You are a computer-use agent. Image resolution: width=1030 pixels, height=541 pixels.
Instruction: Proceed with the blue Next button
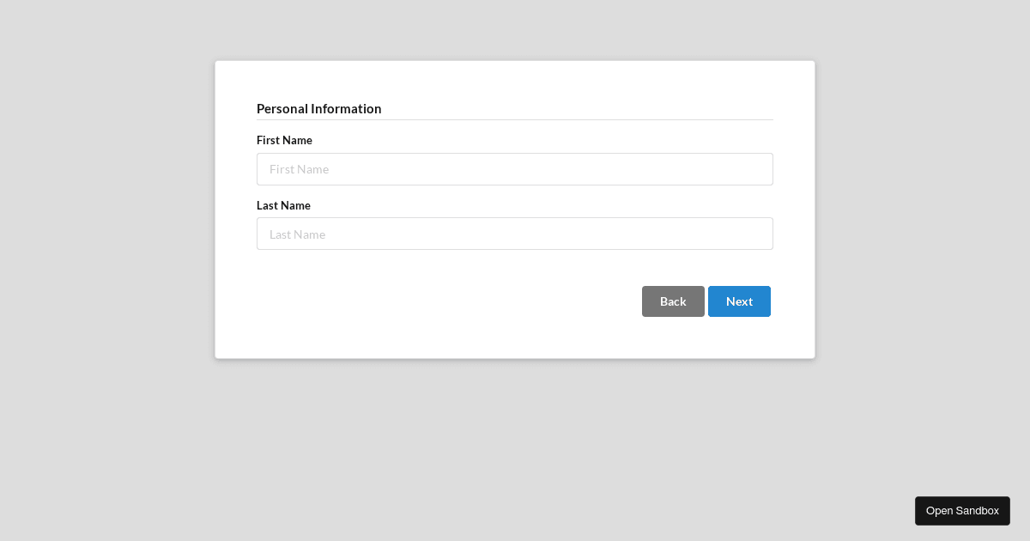(739, 301)
